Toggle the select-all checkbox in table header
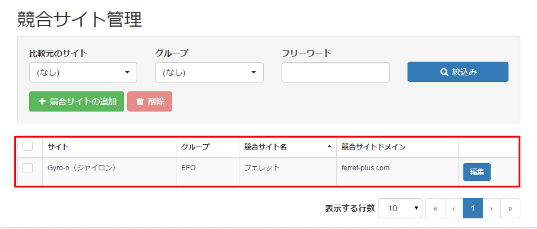The height and width of the screenshot is (229, 537). pyautogui.click(x=28, y=146)
